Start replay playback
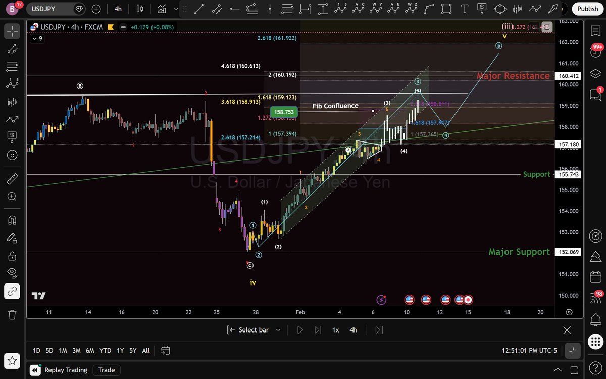 tap(300, 330)
